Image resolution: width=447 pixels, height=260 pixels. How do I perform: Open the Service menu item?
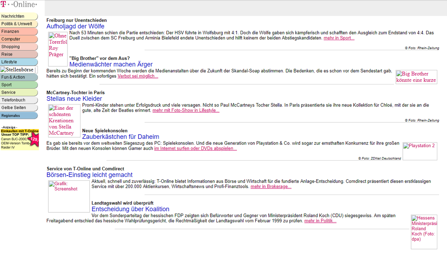(19, 93)
